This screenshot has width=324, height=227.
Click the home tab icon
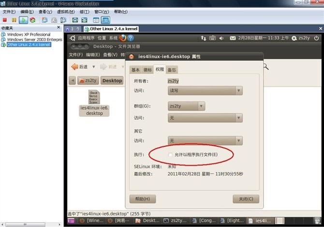(67, 29)
